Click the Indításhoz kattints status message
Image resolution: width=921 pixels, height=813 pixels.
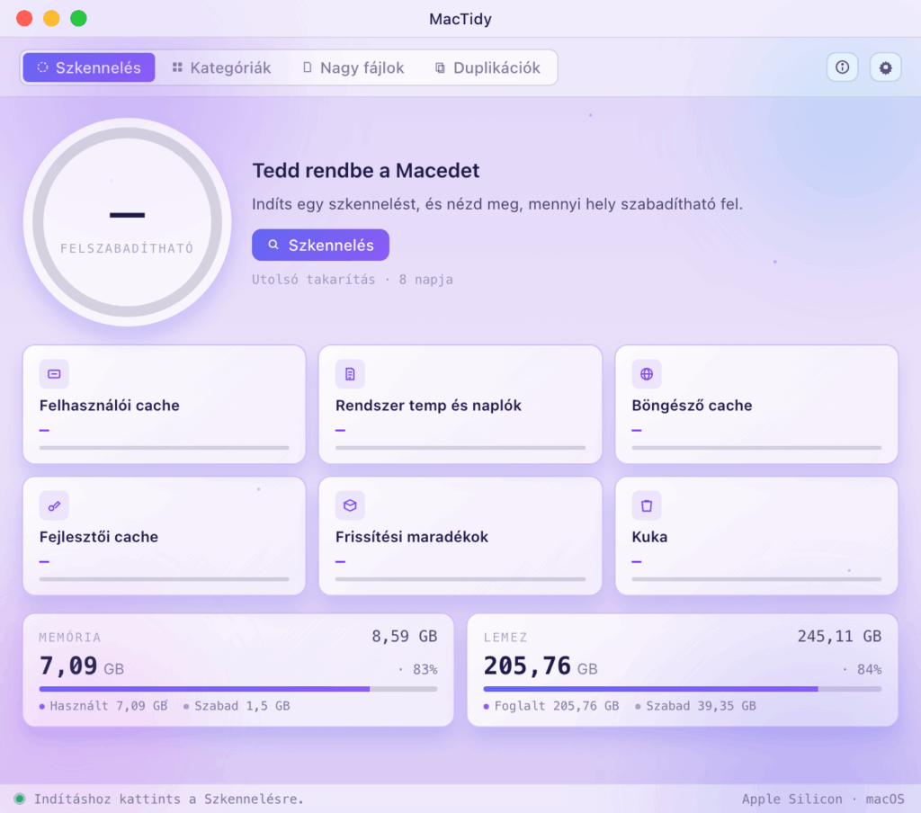[x=168, y=799]
